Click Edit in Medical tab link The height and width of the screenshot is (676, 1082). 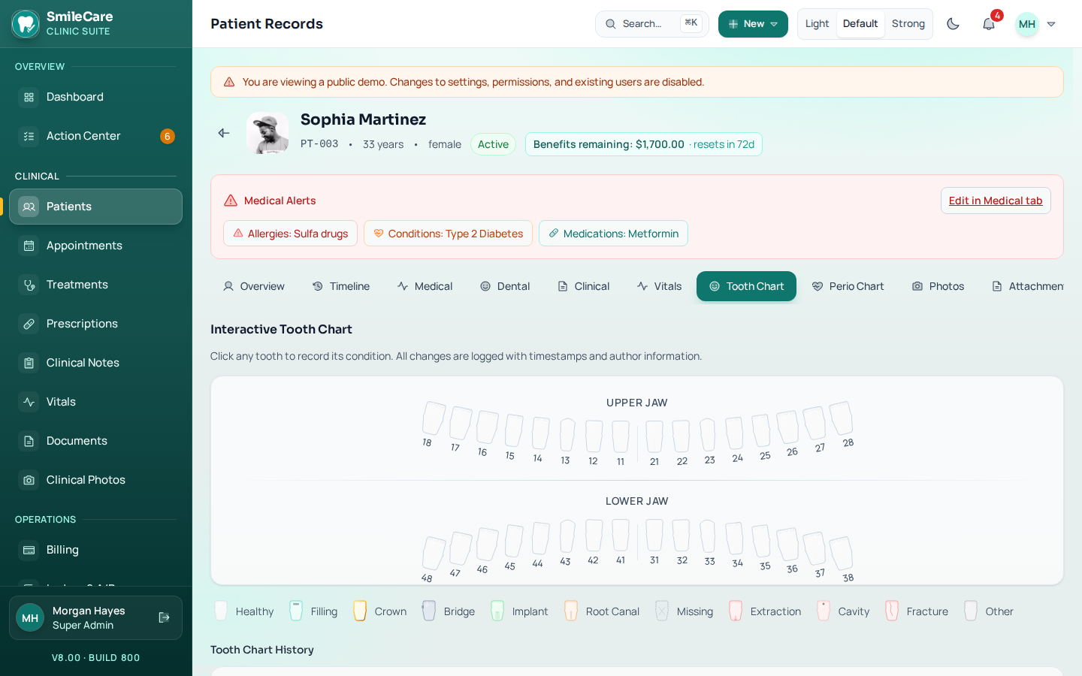996,201
